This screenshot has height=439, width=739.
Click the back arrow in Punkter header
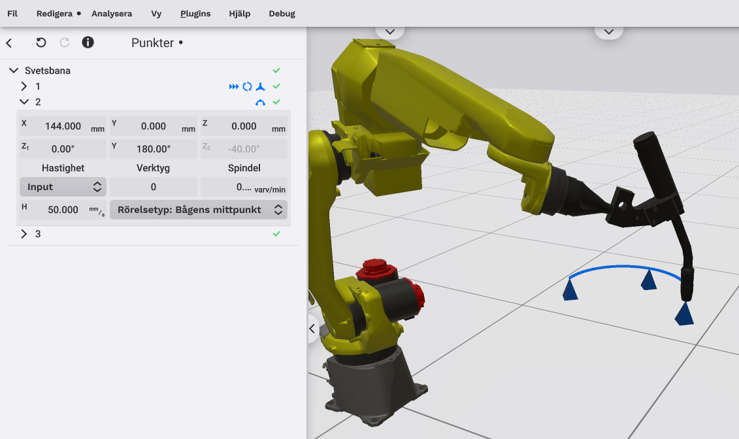[x=9, y=43]
